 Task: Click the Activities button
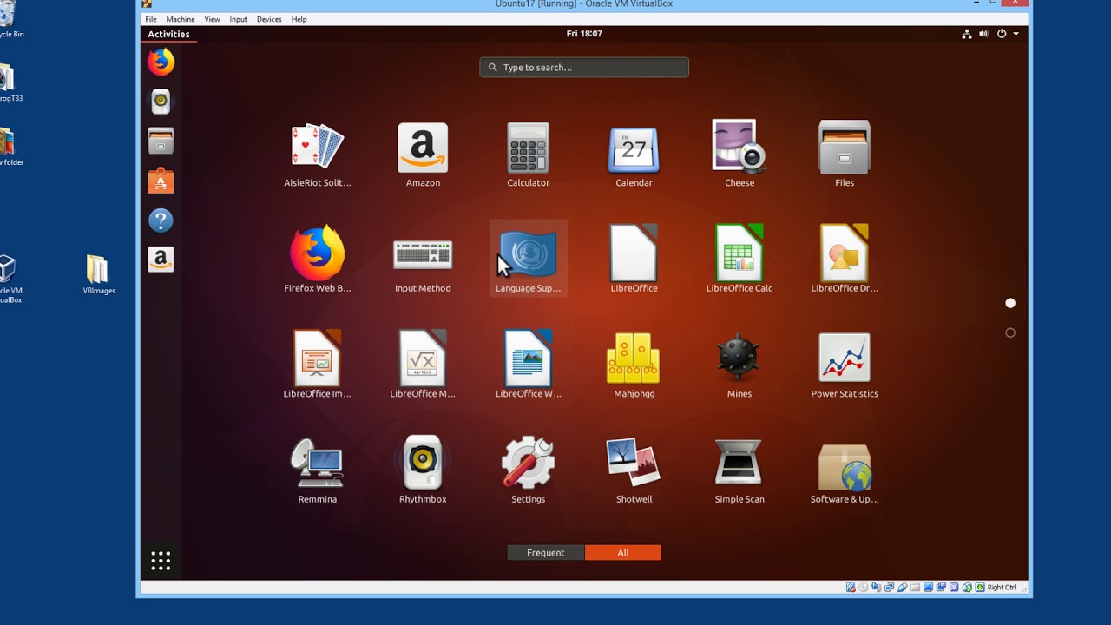(x=168, y=34)
